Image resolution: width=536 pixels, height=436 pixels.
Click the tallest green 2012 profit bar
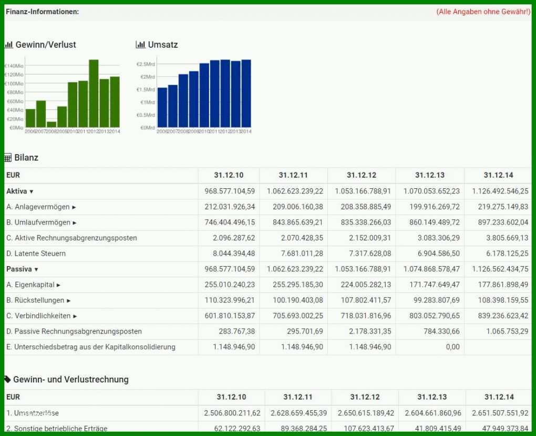coord(94,94)
